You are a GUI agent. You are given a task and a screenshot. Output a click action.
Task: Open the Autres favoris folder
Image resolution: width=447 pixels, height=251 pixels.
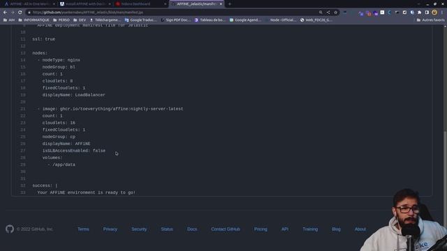tap(430, 20)
